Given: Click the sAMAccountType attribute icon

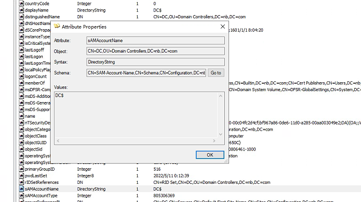Looking at the screenshot, I should [x=21, y=196].
